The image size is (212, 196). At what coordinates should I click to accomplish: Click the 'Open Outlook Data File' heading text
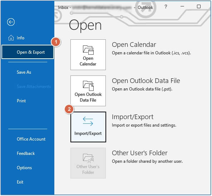tap(146, 81)
